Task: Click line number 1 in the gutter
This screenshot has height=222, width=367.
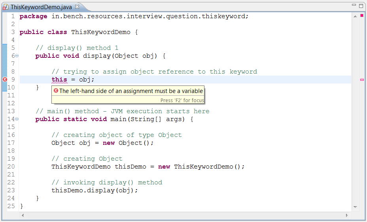Action: pos(13,16)
